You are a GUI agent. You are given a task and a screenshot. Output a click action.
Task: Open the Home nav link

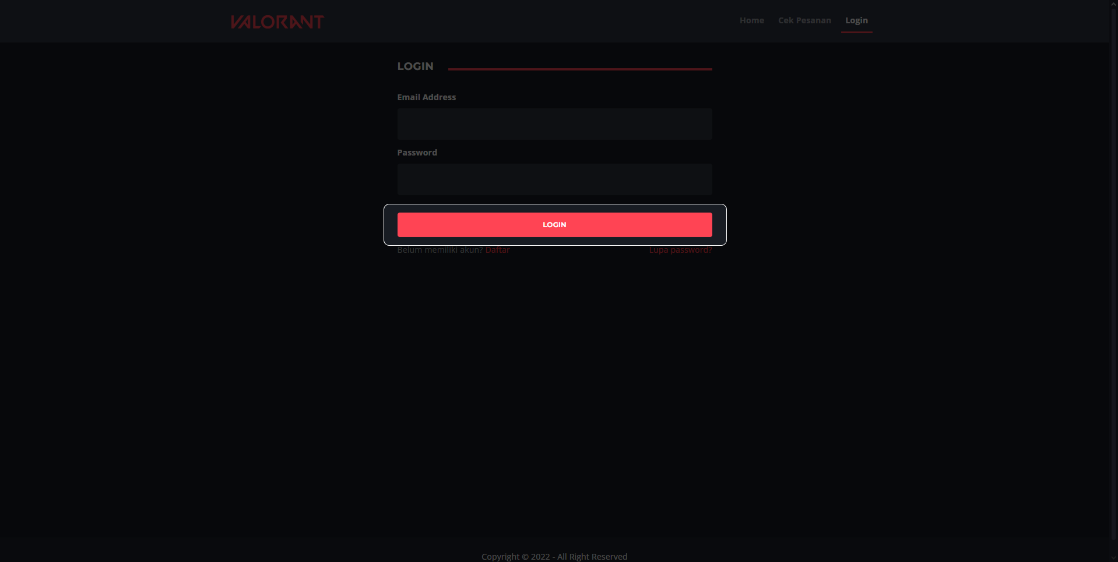[751, 20]
